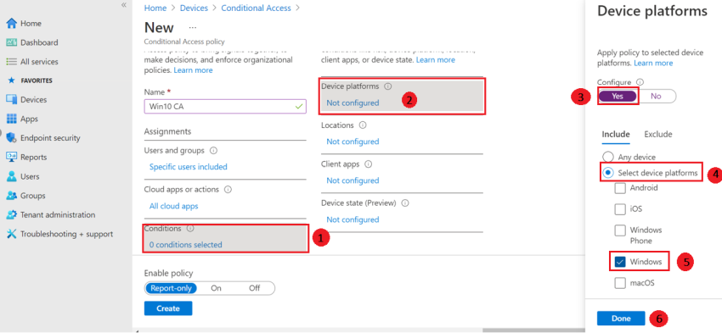Click info icon next to Users and groups
Viewport: 722px width, 333px height.
(213, 151)
